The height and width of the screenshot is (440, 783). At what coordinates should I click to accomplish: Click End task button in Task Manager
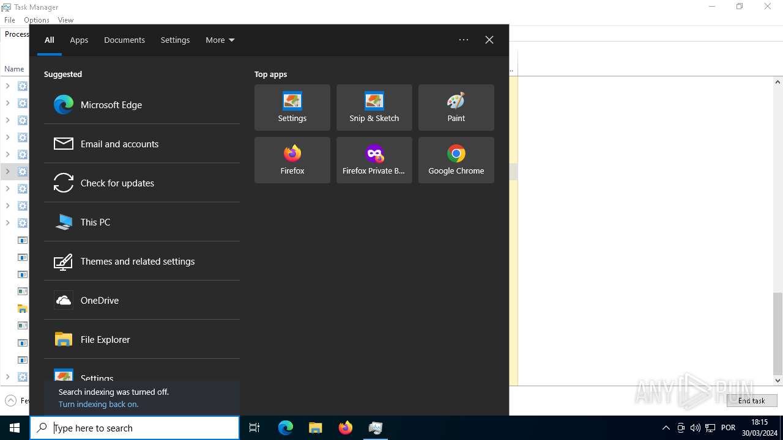pos(751,401)
